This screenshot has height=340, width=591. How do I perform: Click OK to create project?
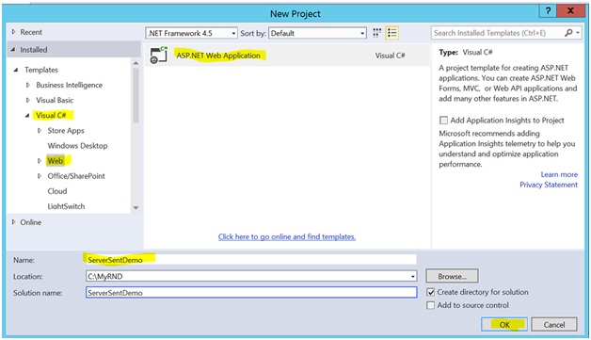coord(504,325)
